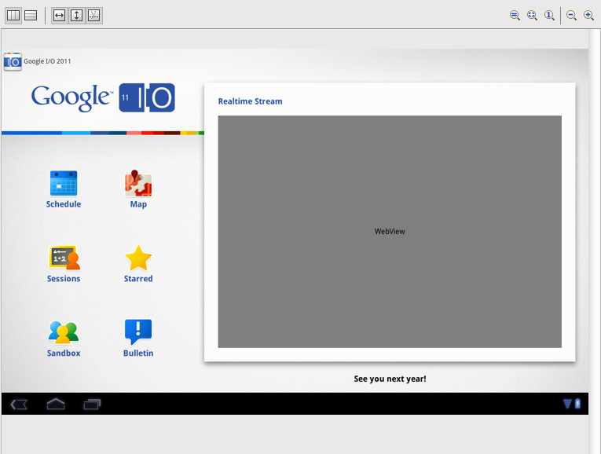The image size is (601, 454).
Task: Click the zoom in magnifier
Action: (588, 15)
